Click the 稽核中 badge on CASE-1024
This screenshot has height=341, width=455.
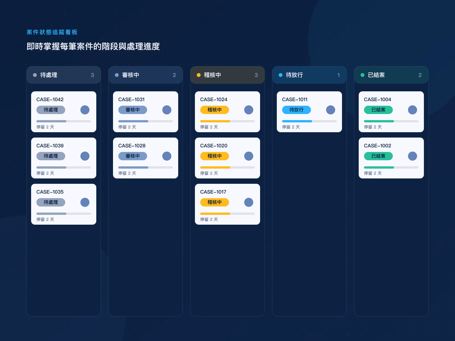[215, 110]
